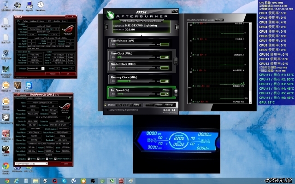Viewport: 295px width, 184px height.
Task: Select profile slot 5 in Afterburner
Action: click(x=131, y=105)
